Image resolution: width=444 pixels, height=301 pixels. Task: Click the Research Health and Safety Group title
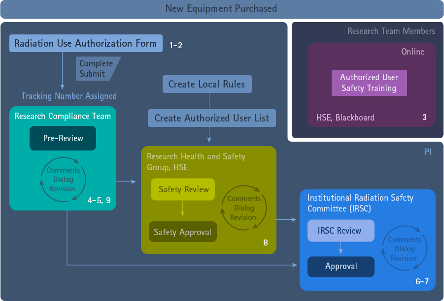196,161
